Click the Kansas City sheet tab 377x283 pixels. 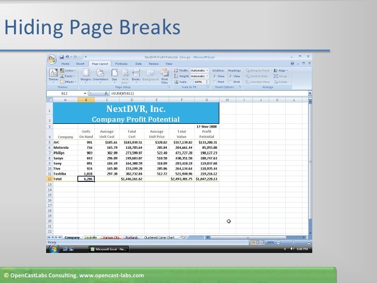click(111, 237)
